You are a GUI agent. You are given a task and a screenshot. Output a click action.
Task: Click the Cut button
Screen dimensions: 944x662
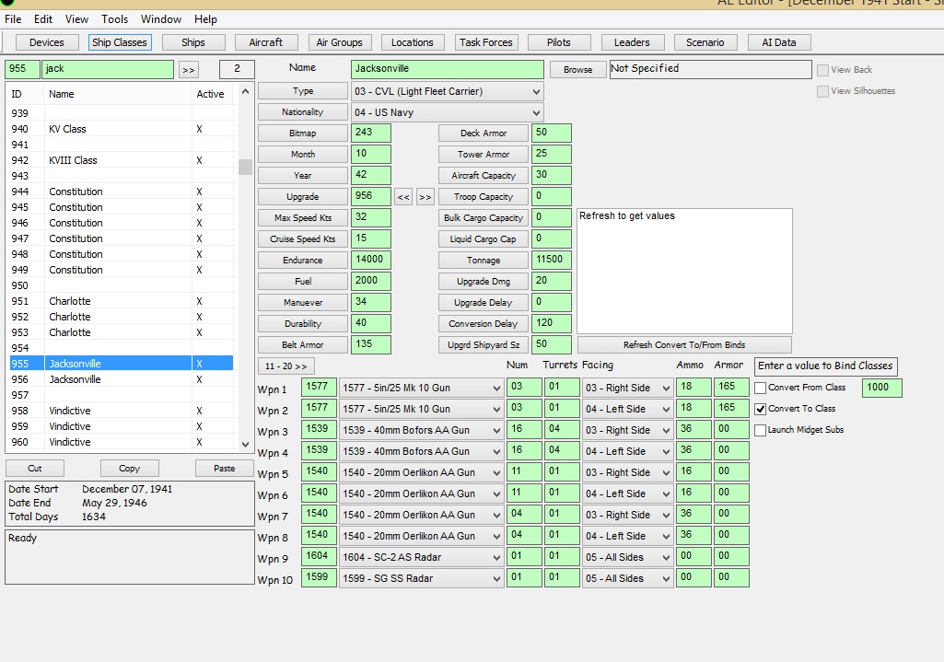34,469
